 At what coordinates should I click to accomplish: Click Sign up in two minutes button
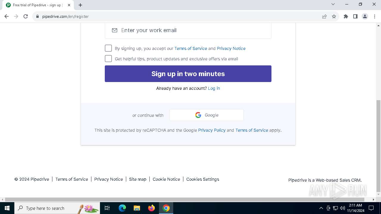[188, 74]
